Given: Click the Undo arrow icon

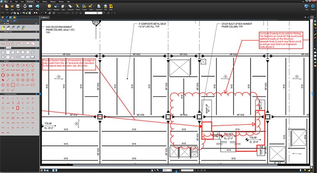Looking at the screenshot, I should (x=3, y=13).
